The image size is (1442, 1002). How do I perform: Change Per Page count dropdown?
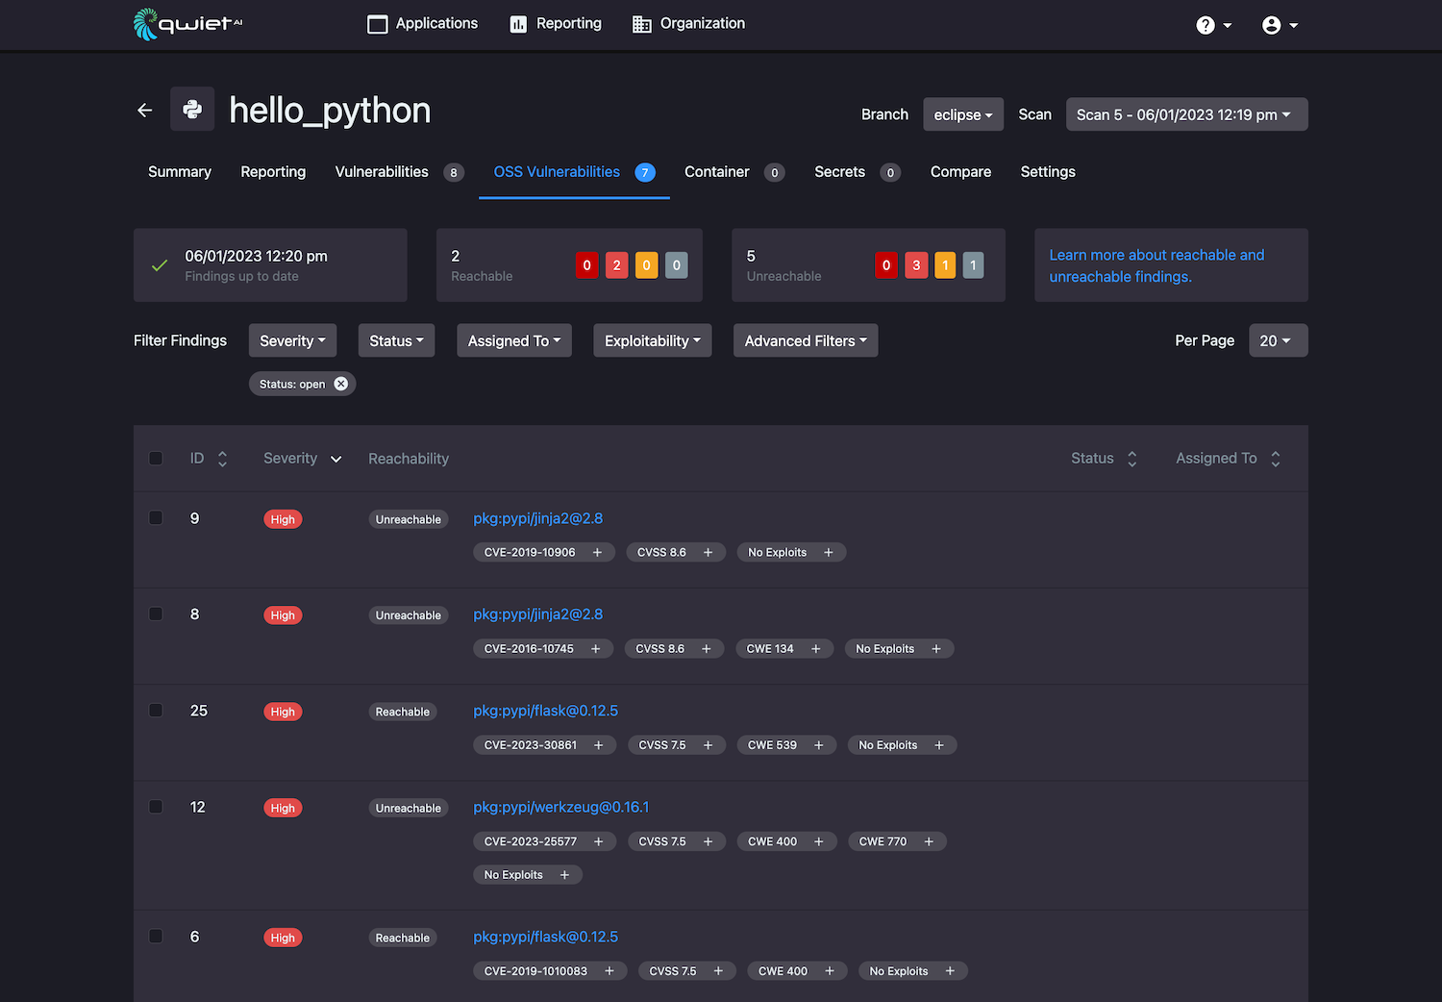pyautogui.click(x=1278, y=340)
